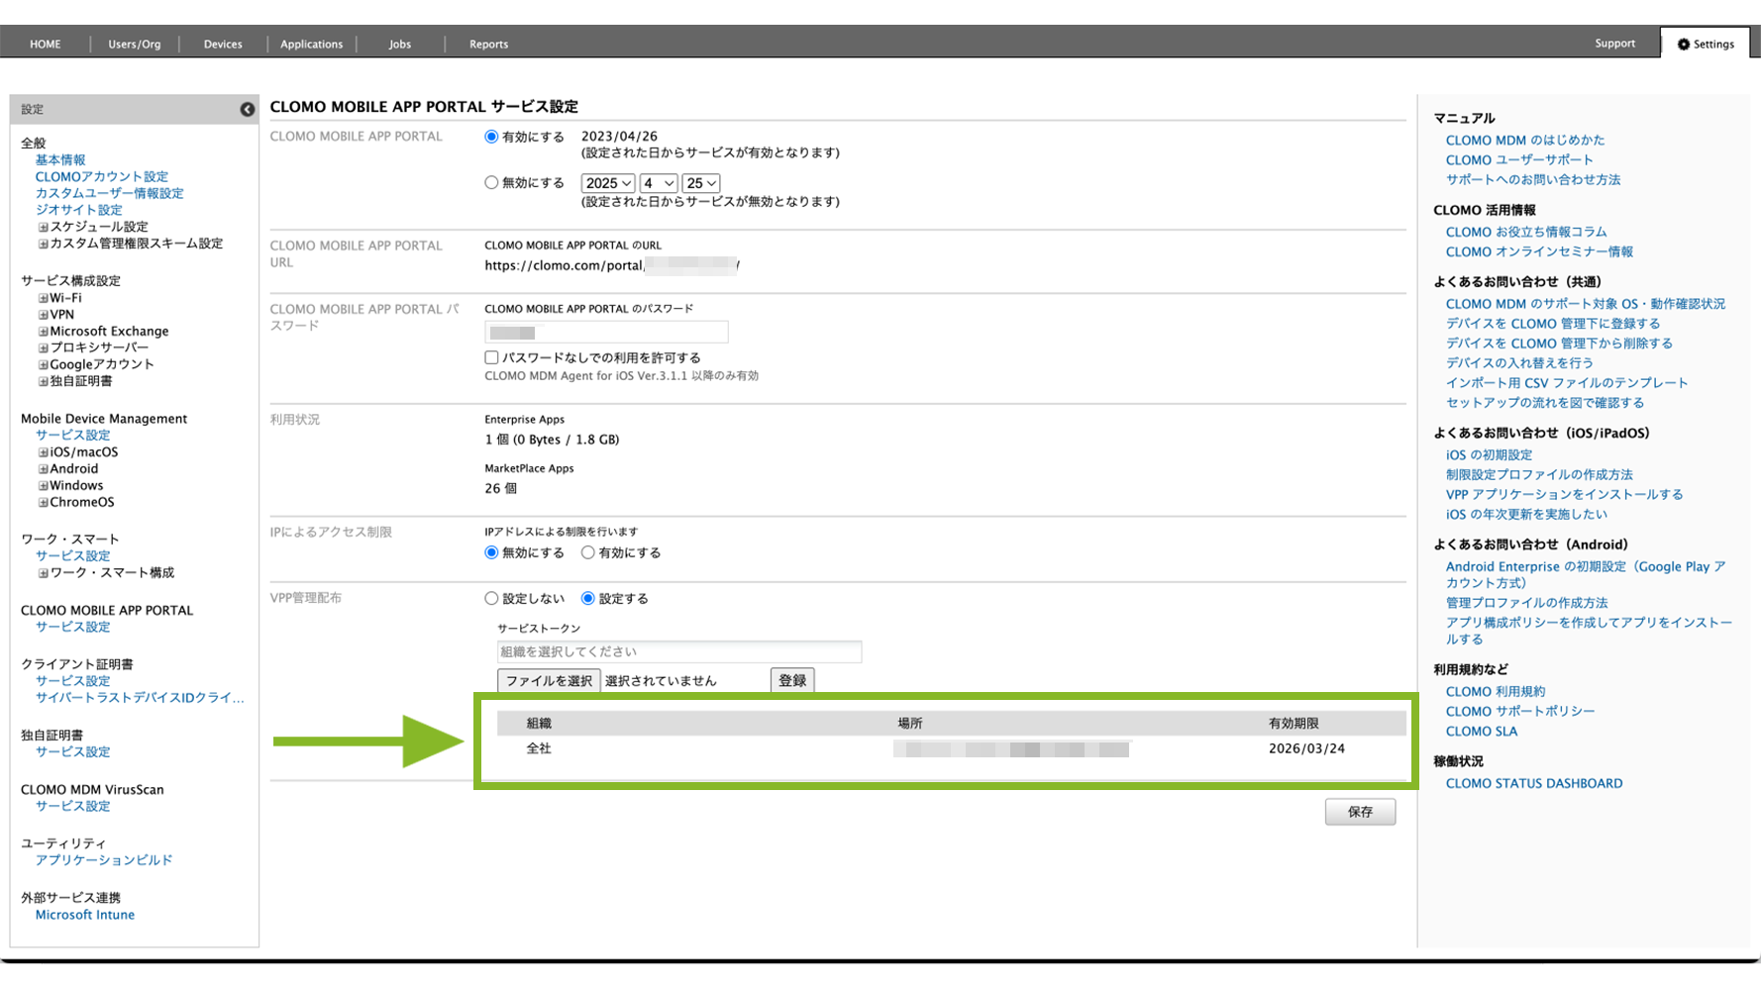
Task: Expand the Wi-Fi tree node
Action: (x=43, y=298)
